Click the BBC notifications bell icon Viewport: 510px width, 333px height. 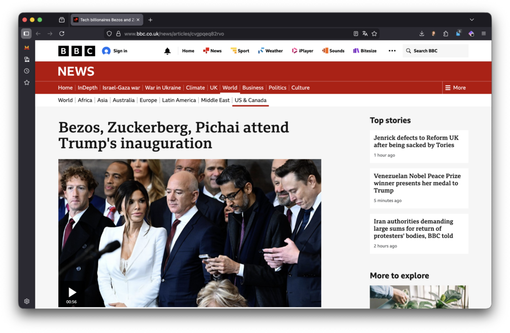tap(167, 50)
